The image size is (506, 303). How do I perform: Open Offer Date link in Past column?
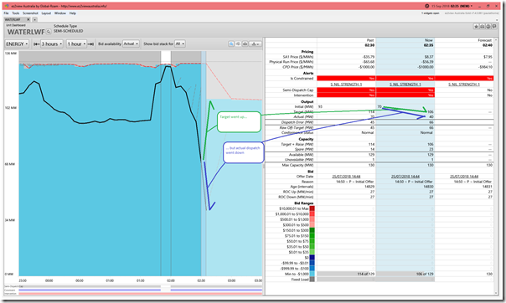click(346, 177)
